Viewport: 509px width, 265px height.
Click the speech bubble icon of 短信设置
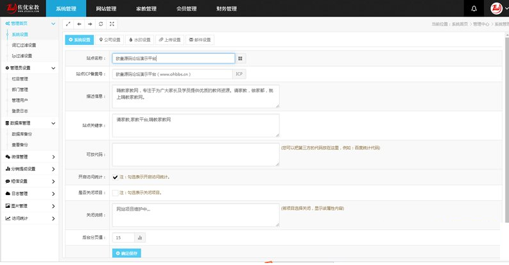[8, 181]
